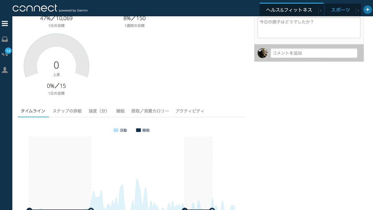Click the commenter avatar thumbnail

click(263, 53)
